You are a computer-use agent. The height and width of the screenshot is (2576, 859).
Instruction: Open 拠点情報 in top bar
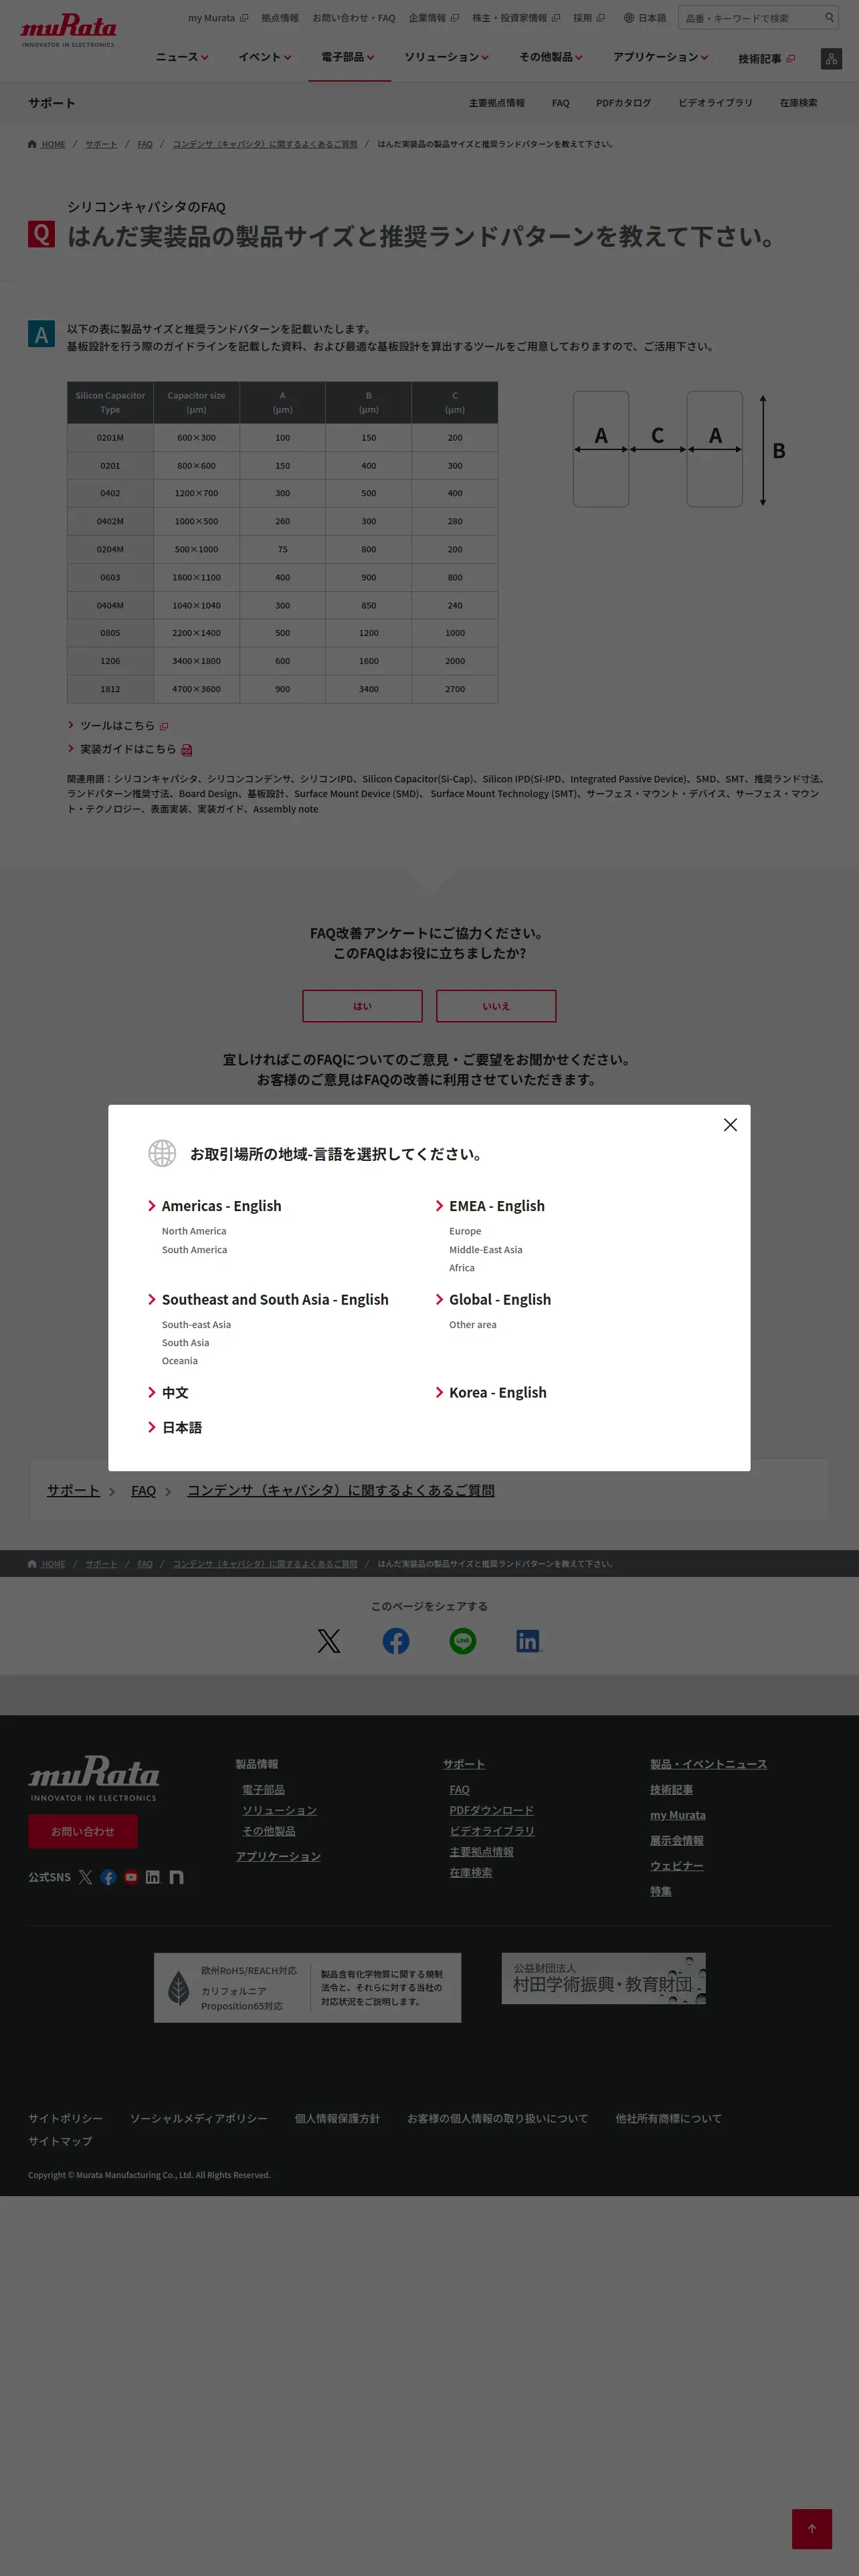pos(280,18)
